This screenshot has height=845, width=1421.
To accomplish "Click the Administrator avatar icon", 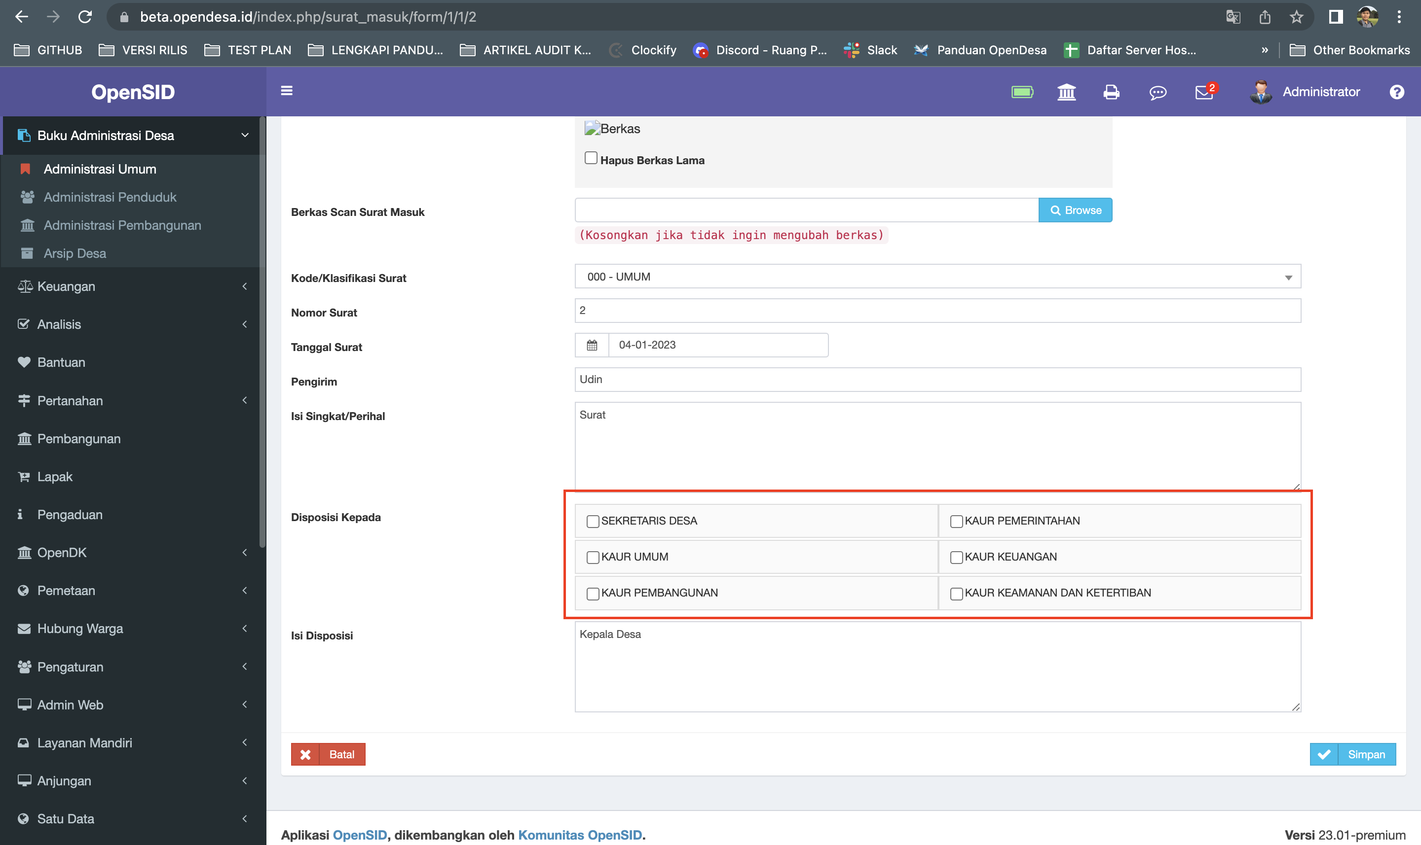I will [1261, 92].
